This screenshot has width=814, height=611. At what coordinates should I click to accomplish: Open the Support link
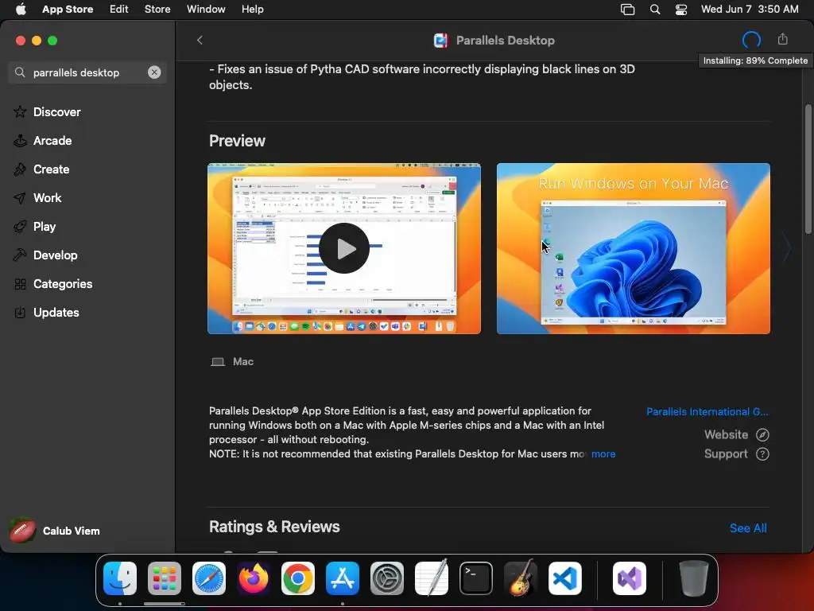tap(726, 453)
